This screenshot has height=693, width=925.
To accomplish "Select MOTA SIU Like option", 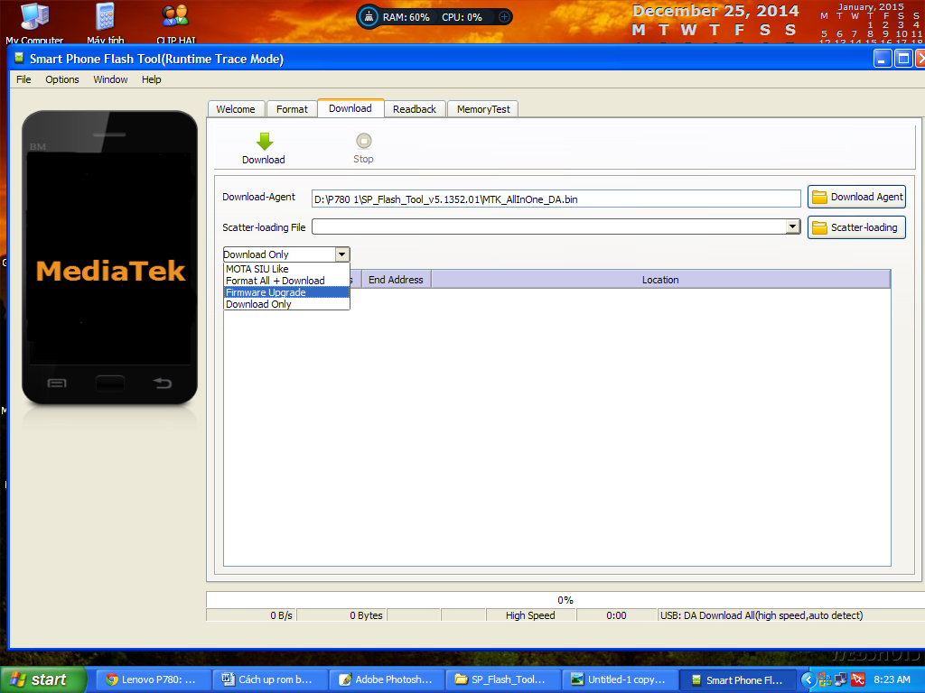I will [286, 269].
